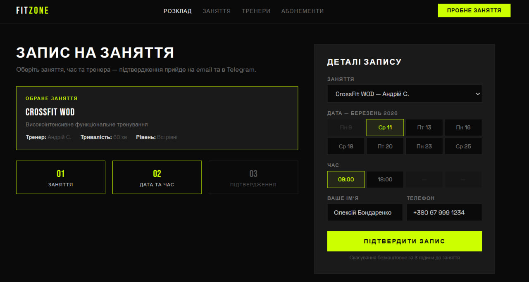Select the Пт 20 date
The width and height of the screenshot is (529, 282).
click(385, 146)
